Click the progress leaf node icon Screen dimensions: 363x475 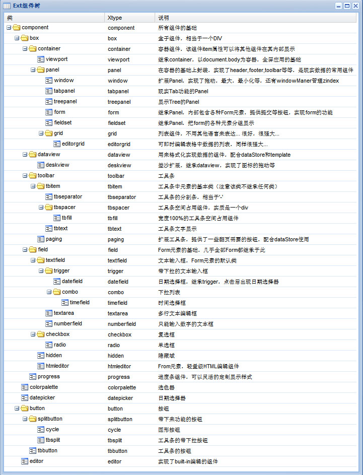point(33,377)
